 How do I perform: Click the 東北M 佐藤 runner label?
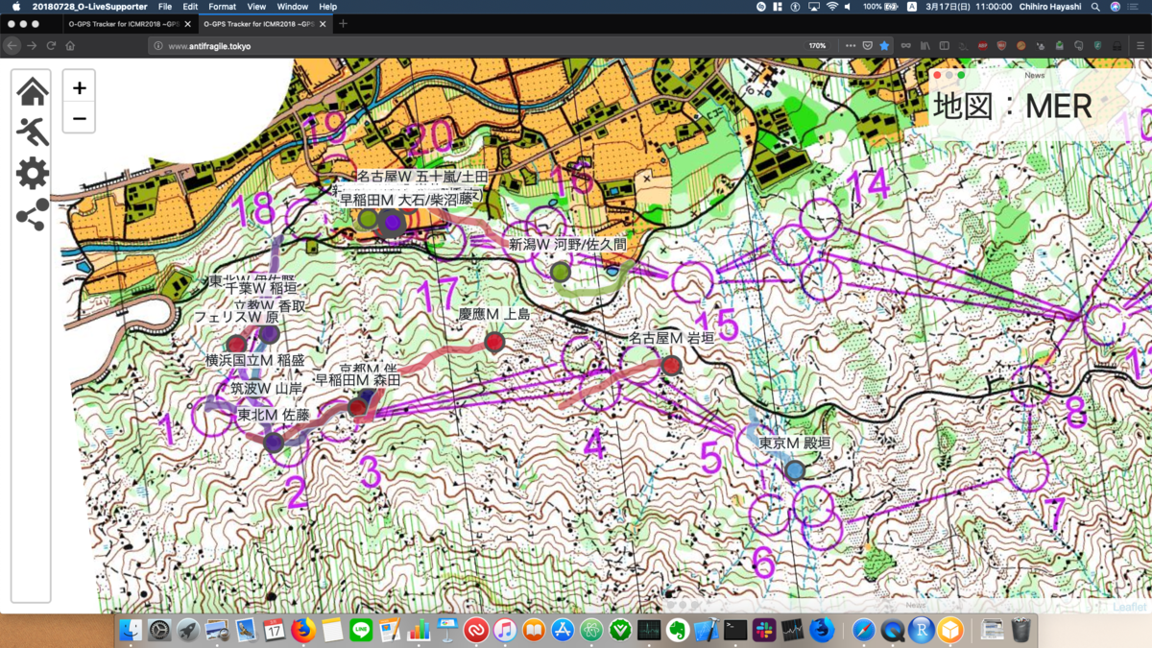click(x=274, y=416)
